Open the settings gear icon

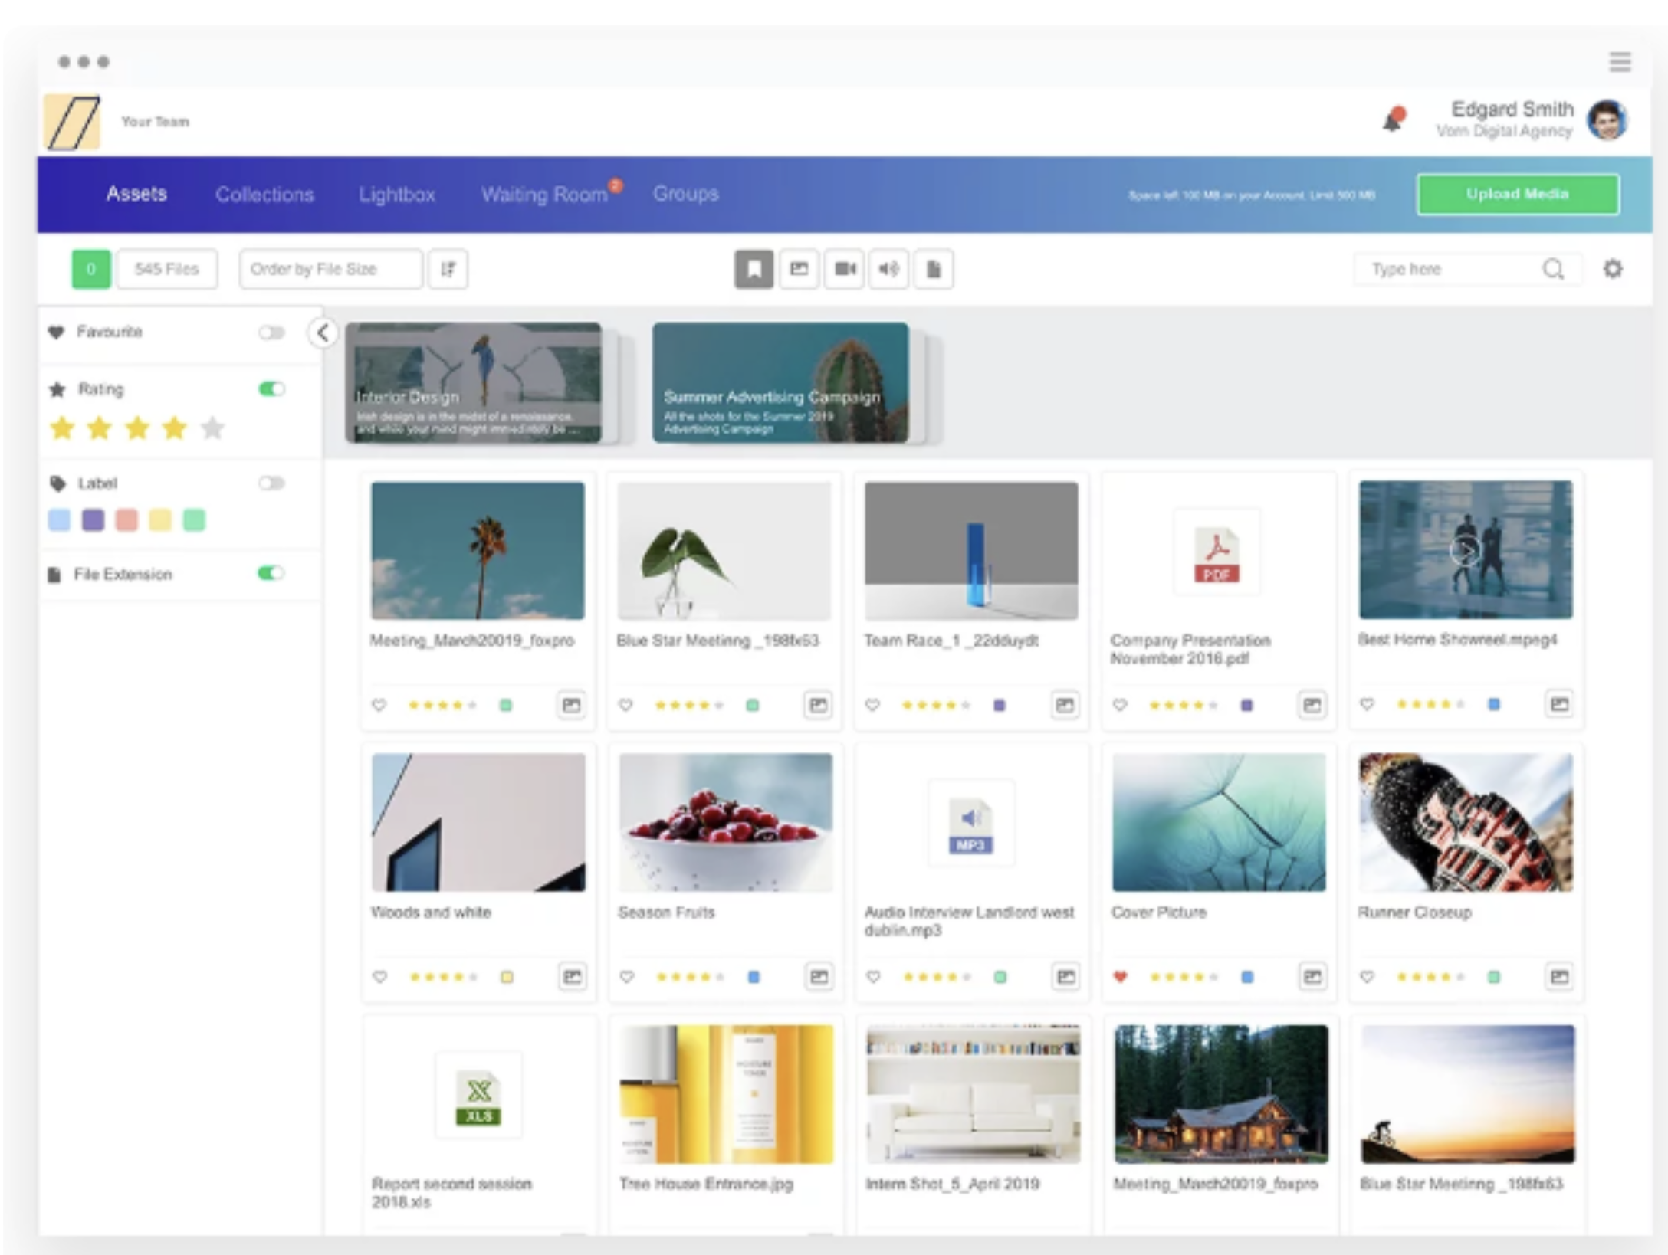pos(1612,269)
